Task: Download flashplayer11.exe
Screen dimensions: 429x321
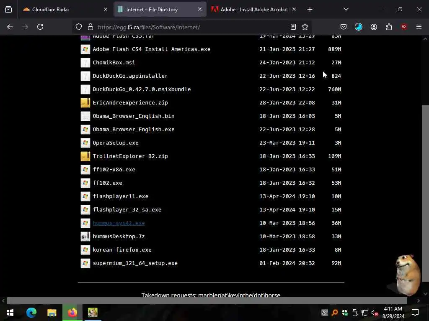Action: click(x=120, y=196)
